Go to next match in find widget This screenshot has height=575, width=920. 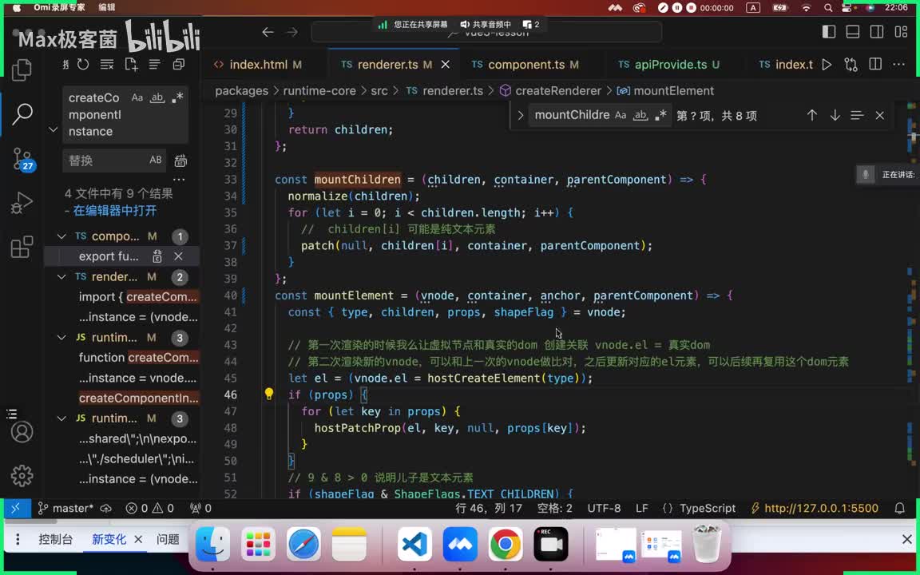[835, 115]
